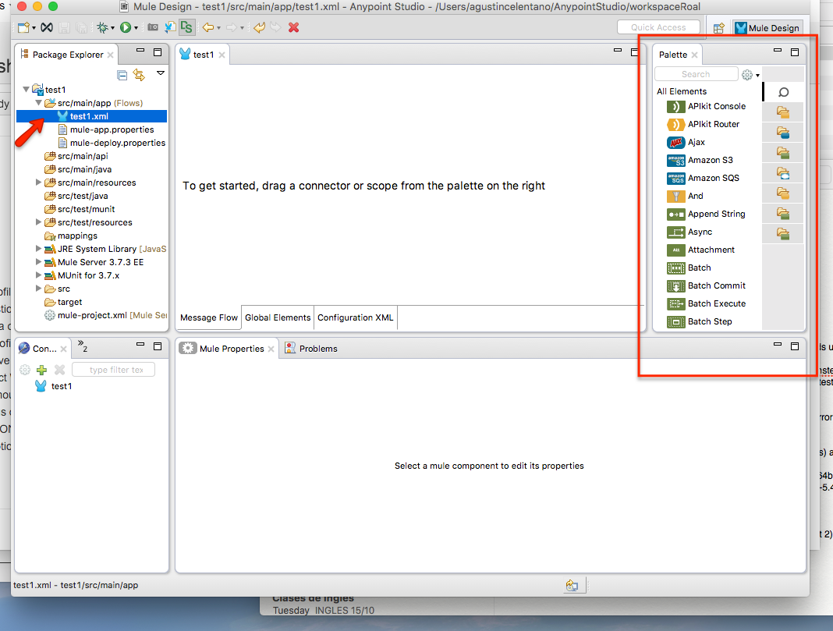
Task: Click the Open Perspective icon
Action: pyautogui.click(x=719, y=28)
